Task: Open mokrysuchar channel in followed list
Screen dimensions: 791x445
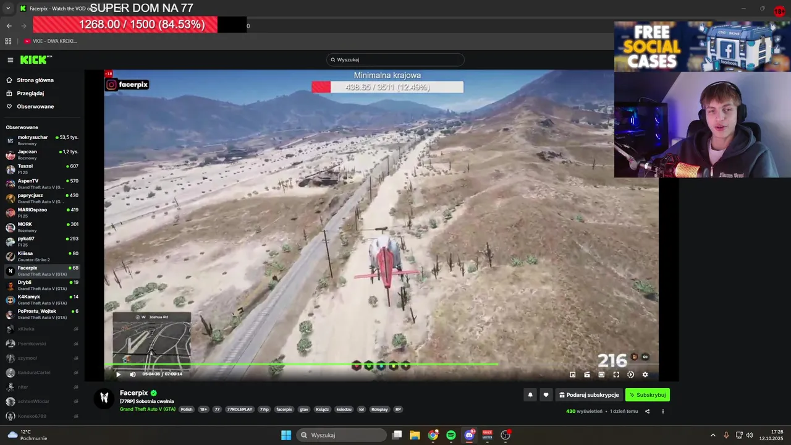Action: click(41, 140)
